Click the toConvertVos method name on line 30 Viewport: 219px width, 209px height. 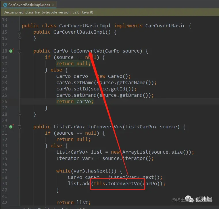pos(105,127)
